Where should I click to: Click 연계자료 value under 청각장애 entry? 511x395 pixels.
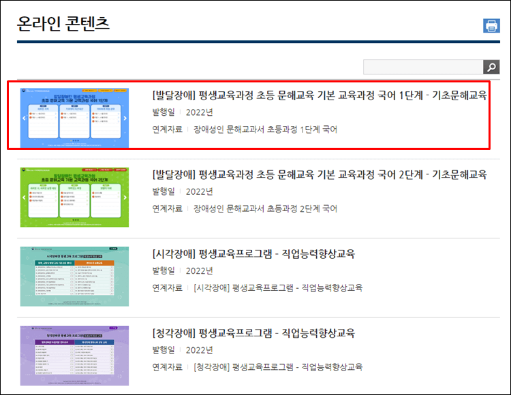[278, 367]
